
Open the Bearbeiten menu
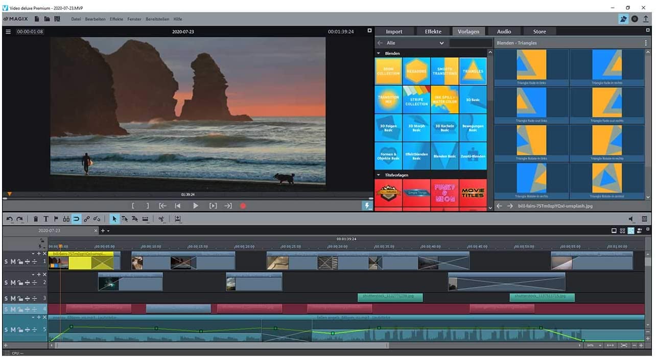click(x=95, y=19)
